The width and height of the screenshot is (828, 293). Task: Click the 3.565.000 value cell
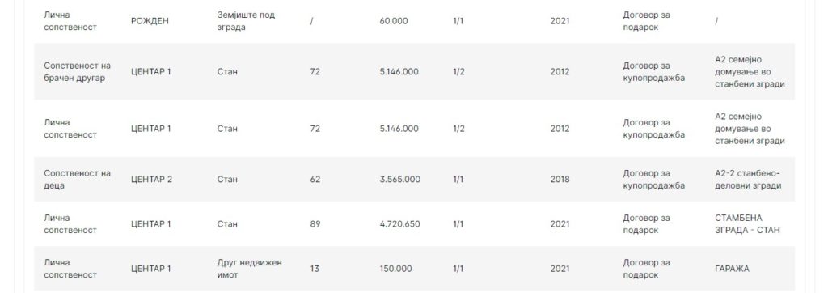pyautogui.click(x=399, y=180)
